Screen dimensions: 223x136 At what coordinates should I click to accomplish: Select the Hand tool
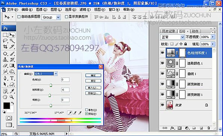5,97
